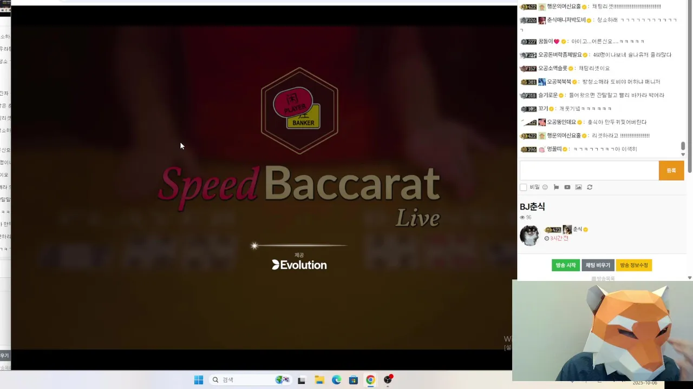Click the orange 등록 submit button
This screenshot has height=389, width=693.
[671, 170]
